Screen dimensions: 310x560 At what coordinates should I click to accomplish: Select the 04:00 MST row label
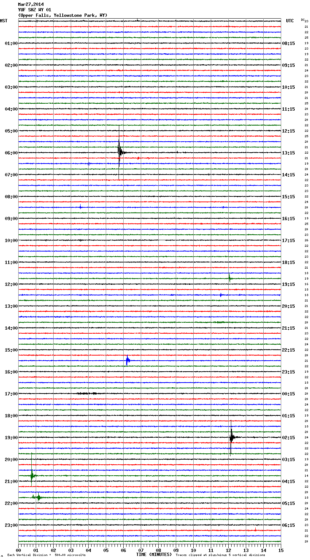tap(11, 109)
